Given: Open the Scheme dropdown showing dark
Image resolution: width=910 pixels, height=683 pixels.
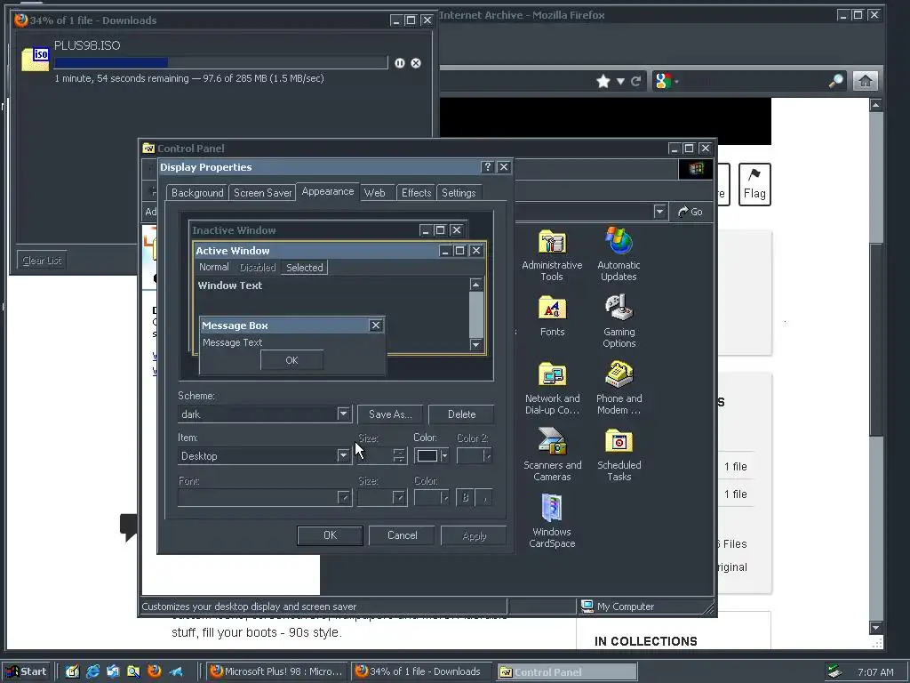Looking at the screenshot, I should click(343, 414).
